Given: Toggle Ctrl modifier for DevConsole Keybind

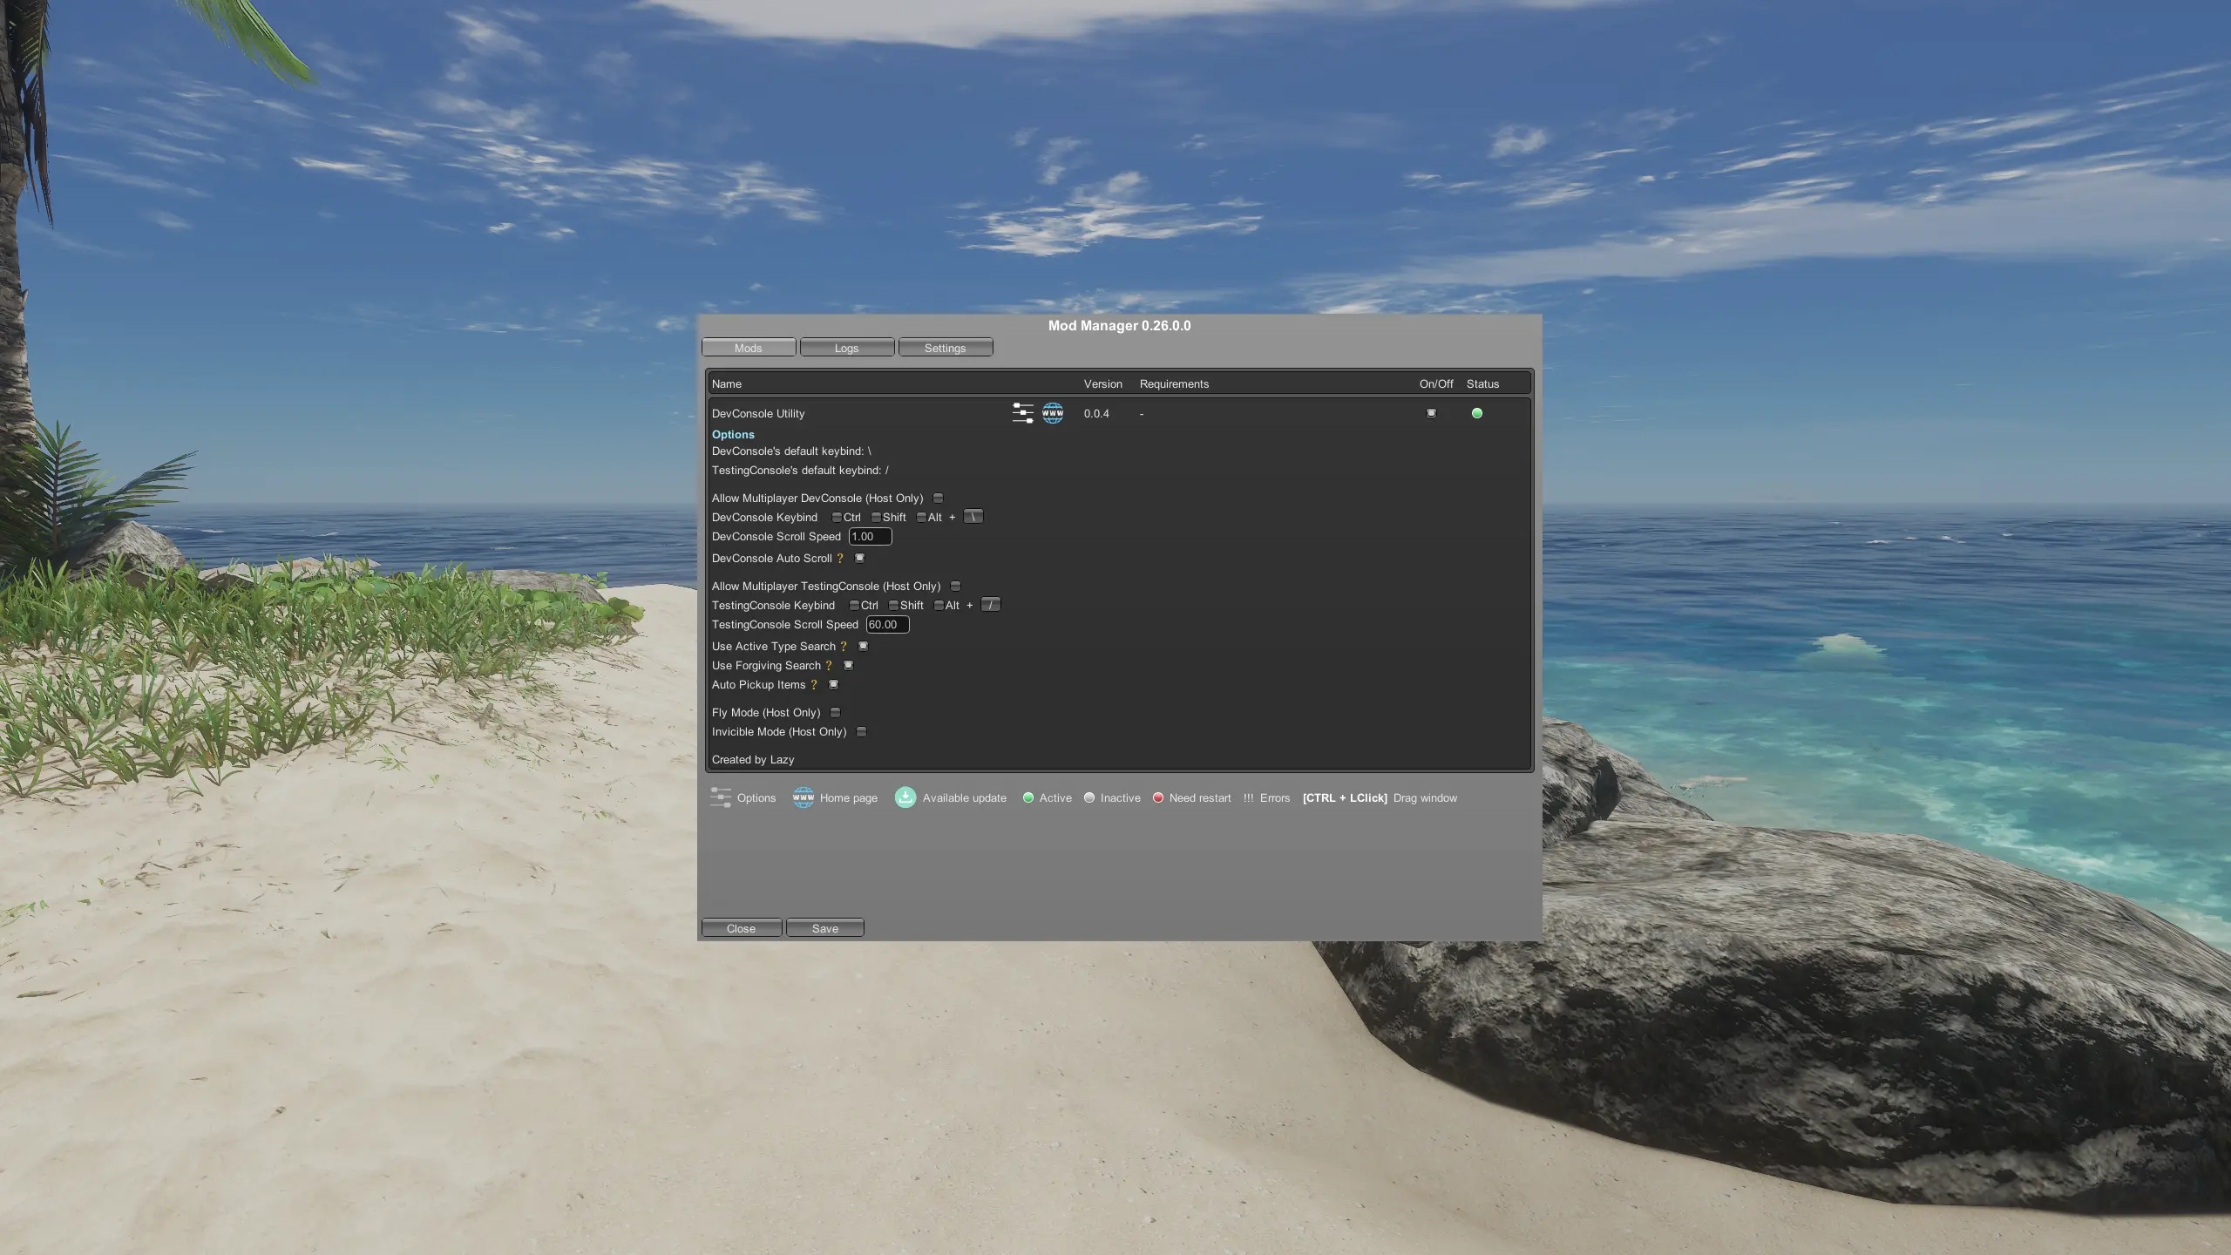Looking at the screenshot, I should (x=837, y=518).
